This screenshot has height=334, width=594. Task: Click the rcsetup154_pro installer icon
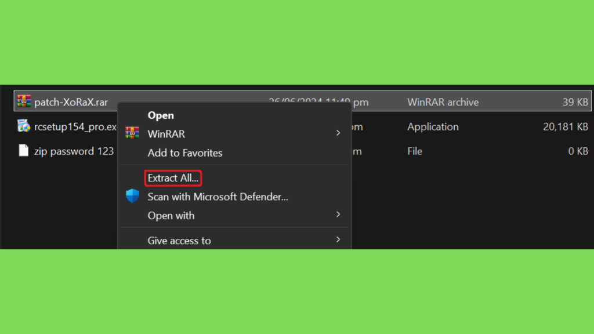[x=23, y=126]
